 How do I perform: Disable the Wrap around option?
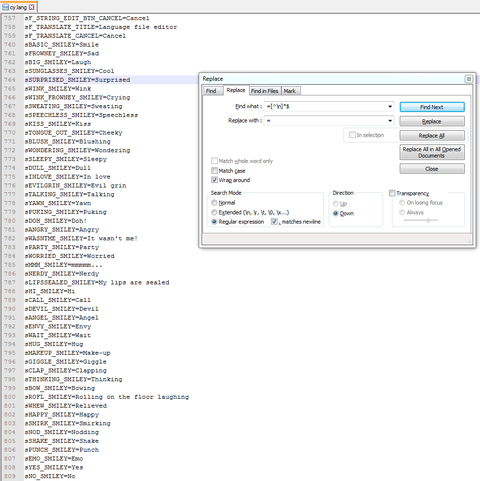(214, 180)
